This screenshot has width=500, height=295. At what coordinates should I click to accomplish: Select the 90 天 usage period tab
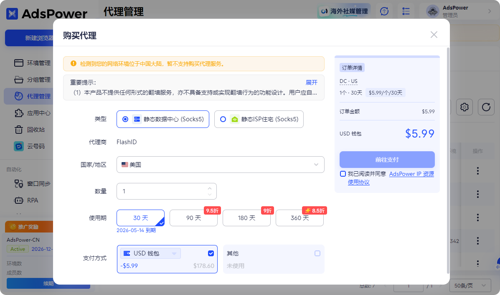click(x=193, y=217)
